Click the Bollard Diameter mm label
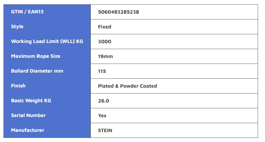 [37, 71]
